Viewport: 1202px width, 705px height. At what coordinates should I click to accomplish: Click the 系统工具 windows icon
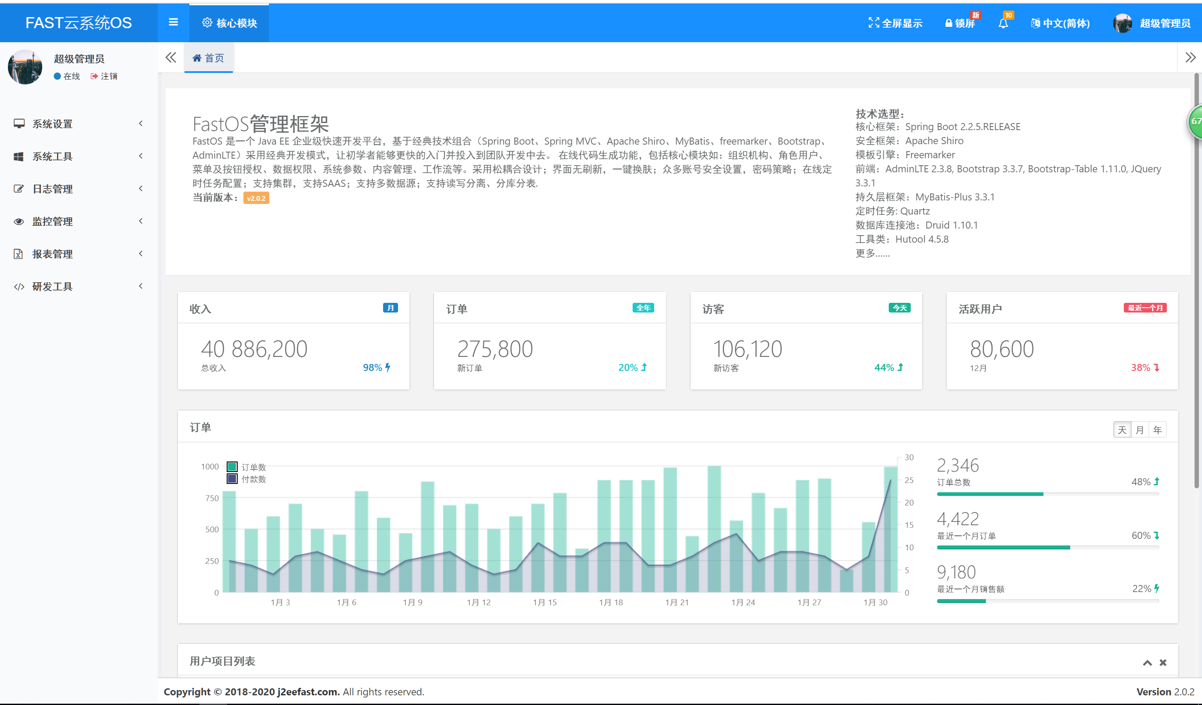(x=18, y=156)
